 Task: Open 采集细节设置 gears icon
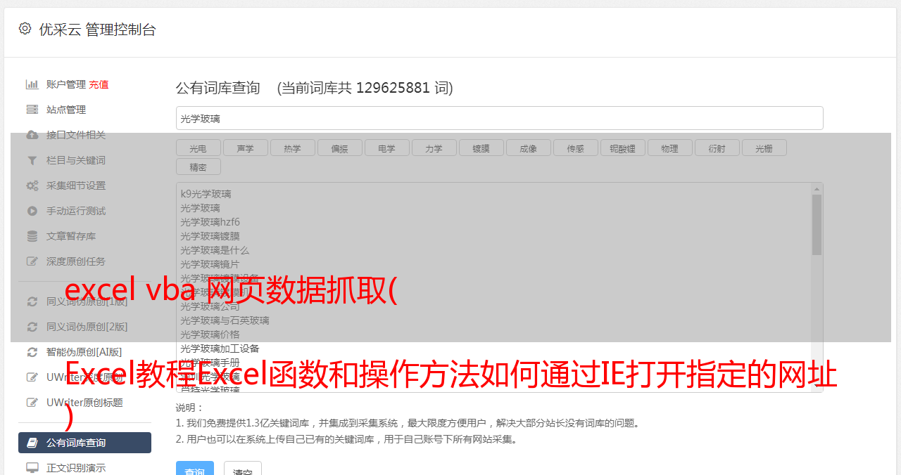32,186
